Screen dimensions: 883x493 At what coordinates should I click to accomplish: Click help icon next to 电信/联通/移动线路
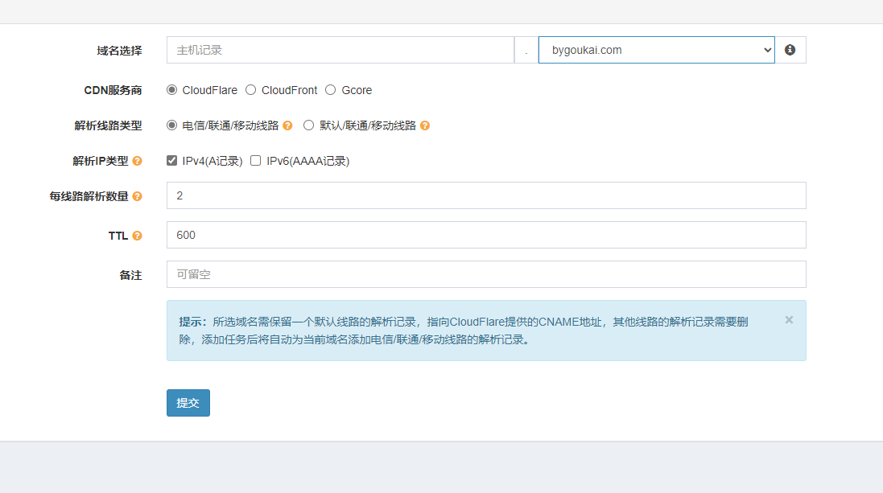pyautogui.click(x=288, y=125)
